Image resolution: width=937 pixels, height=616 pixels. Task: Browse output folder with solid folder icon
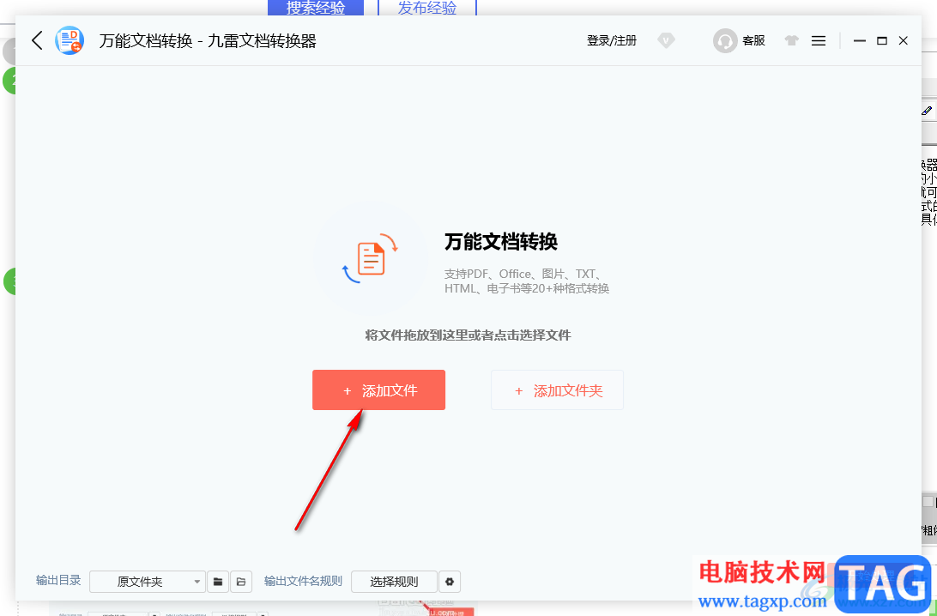coord(218,582)
